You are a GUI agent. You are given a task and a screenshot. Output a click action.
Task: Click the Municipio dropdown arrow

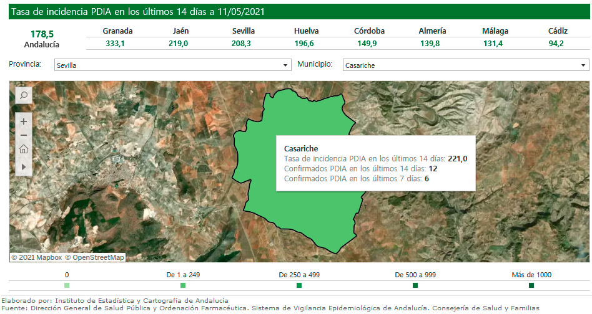583,65
